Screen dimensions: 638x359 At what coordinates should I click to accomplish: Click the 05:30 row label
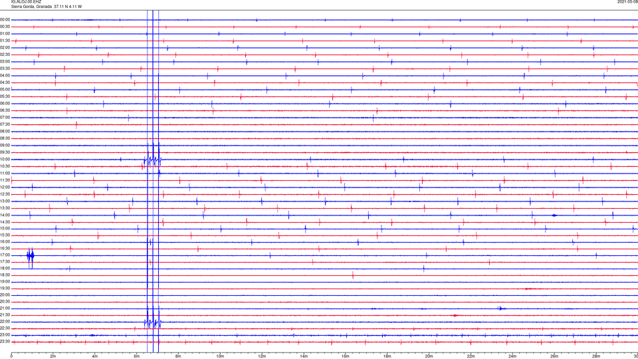point(5,96)
